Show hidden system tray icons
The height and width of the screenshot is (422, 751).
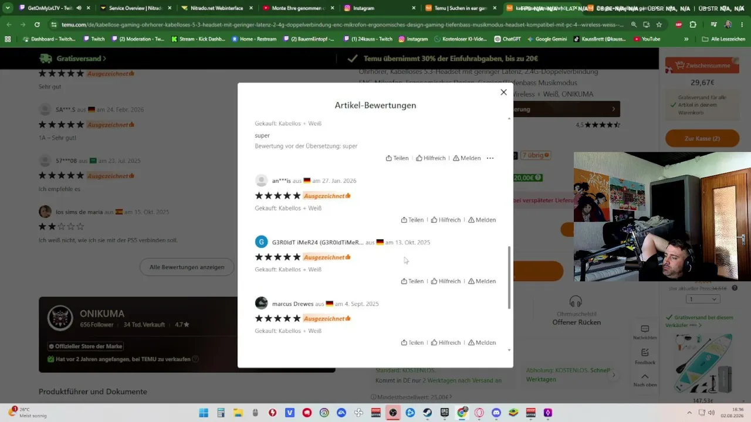coord(689,413)
